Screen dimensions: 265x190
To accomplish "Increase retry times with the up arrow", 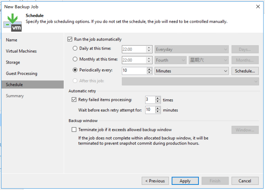I will [x=157, y=98].
